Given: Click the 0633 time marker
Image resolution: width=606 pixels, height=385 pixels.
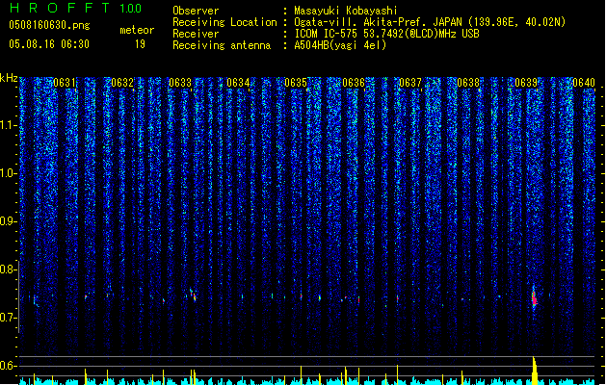Looking at the screenshot, I should [x=180, y=83].
